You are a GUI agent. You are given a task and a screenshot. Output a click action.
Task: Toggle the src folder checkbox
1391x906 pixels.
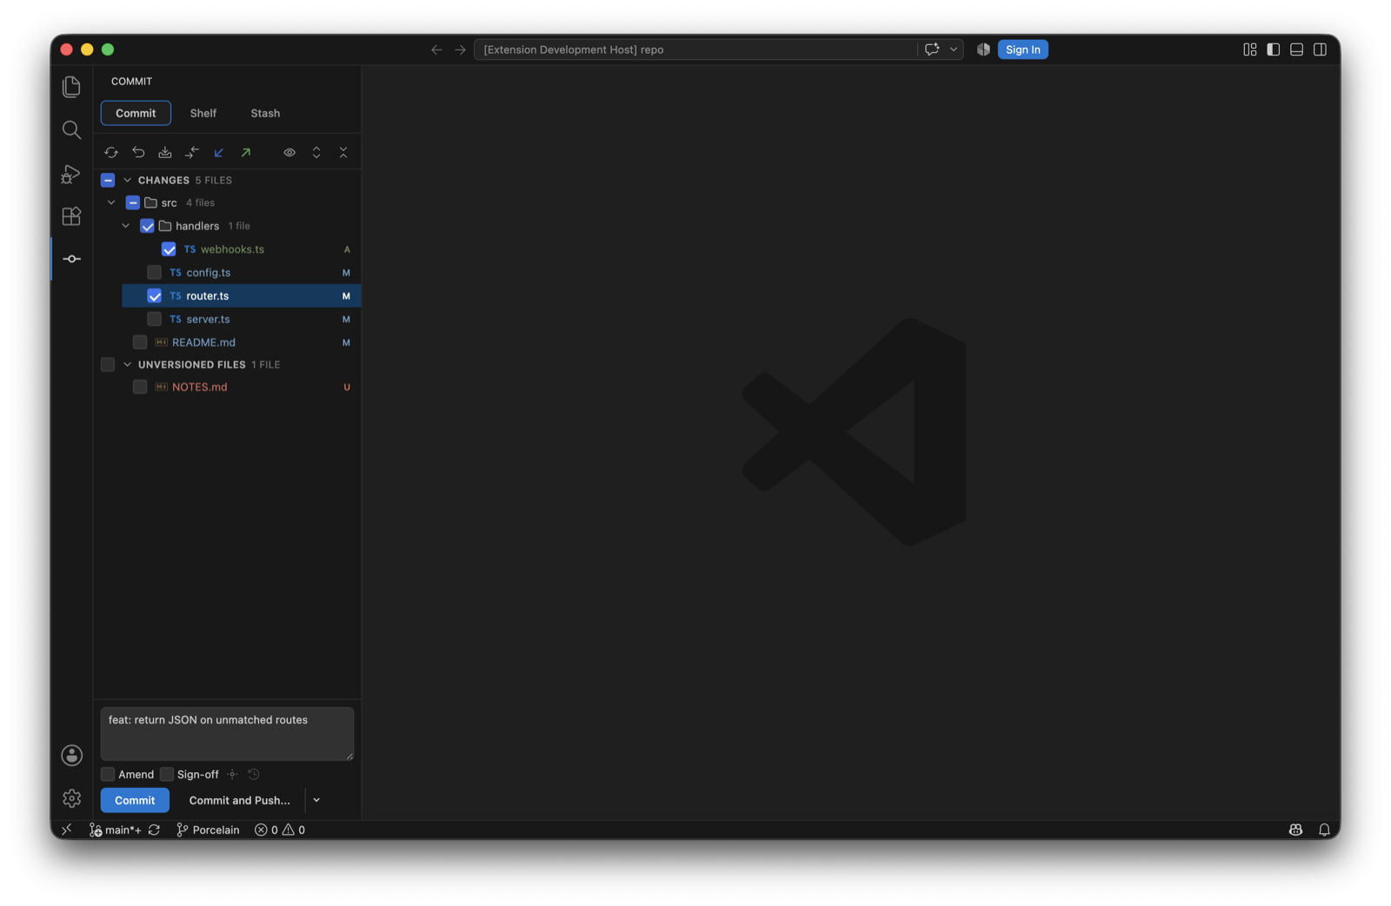click(133, 203)
